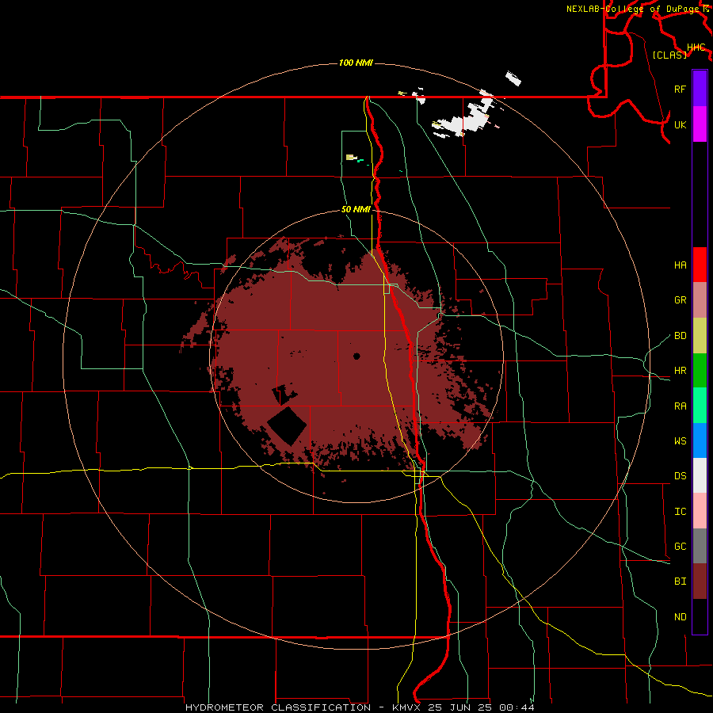Screen dimensions: 713x713
Task: Click the RA light green legend swatch
Action: point(700,406)
